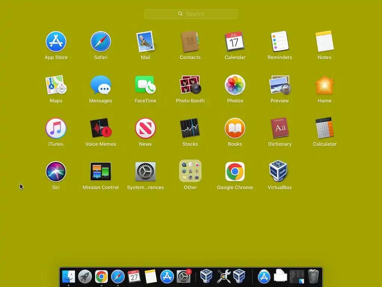Open the News app
The image size is (382, 287).
tap(145, 129)
